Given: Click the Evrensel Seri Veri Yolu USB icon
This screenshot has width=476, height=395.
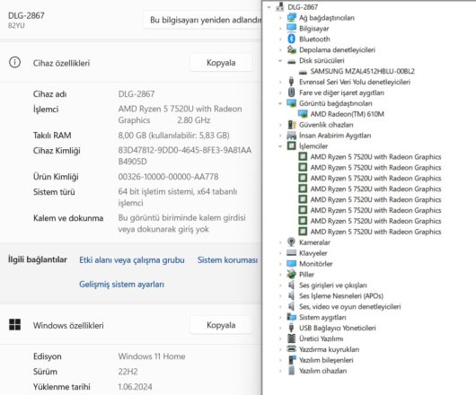Looking at the screenshot, I should coord(291,82).
